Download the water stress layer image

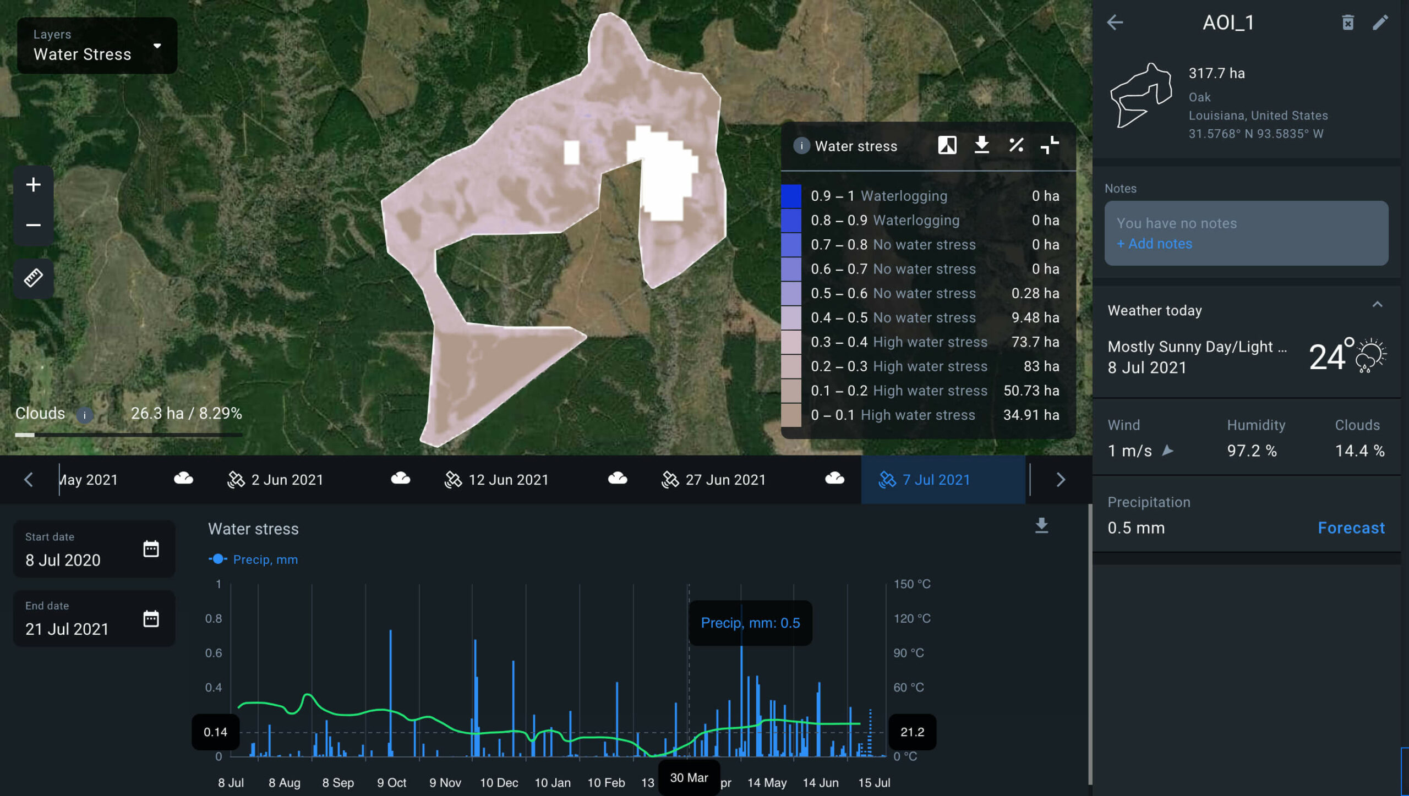[981, 145]
